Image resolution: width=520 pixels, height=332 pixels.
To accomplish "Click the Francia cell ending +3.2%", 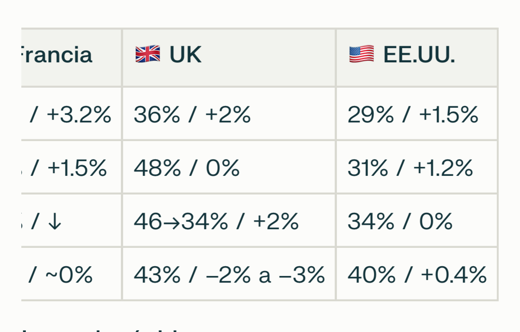I will coord(70,114).
